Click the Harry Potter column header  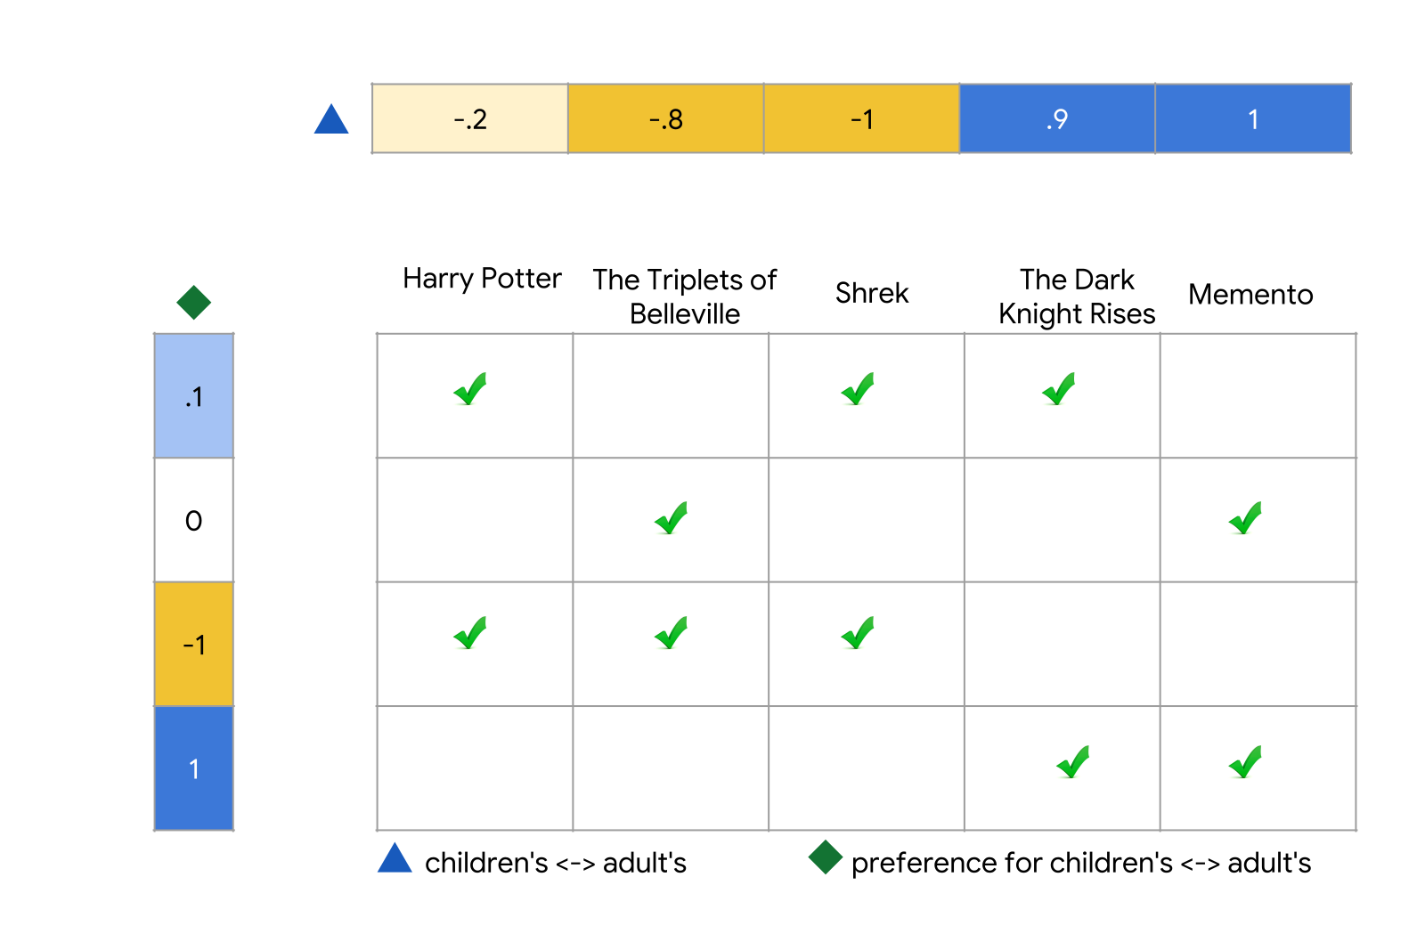(x=482, y=279)
